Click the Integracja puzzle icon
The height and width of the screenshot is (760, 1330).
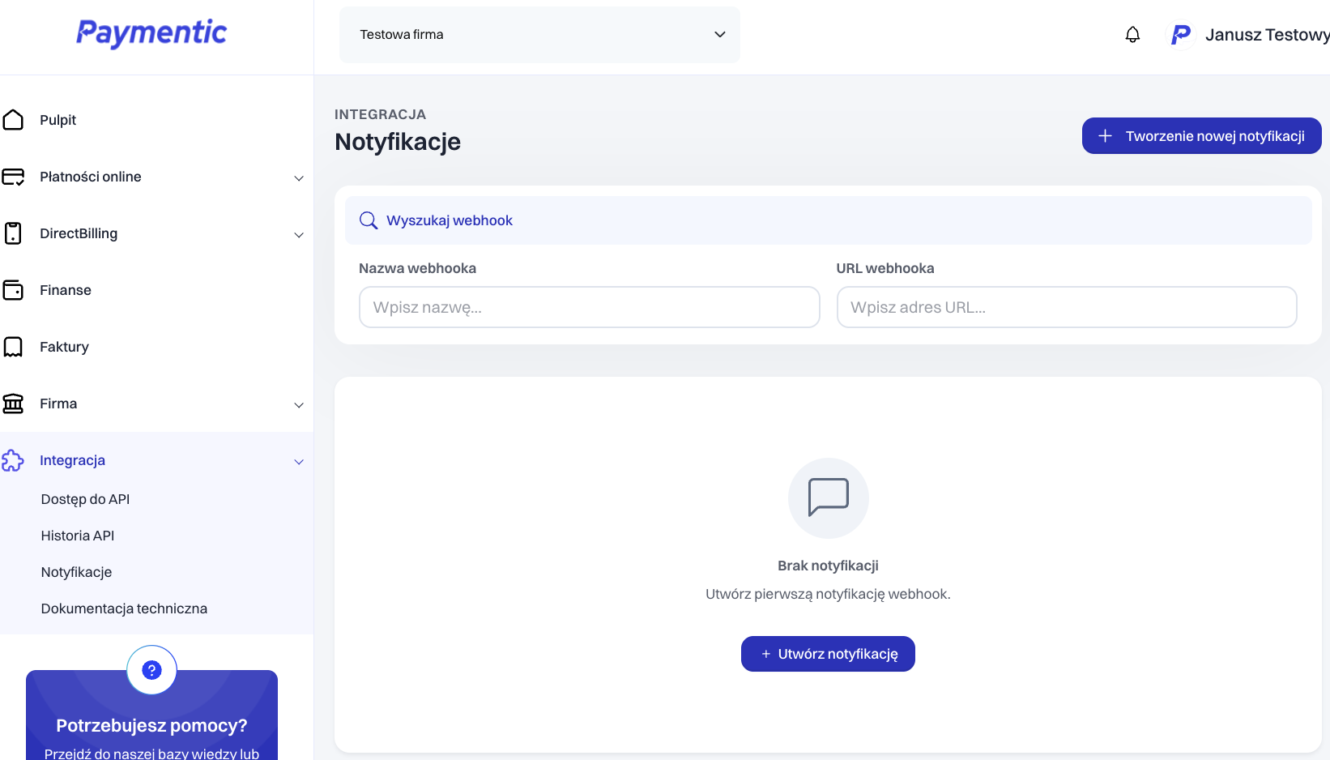click(x=13, y=460)
